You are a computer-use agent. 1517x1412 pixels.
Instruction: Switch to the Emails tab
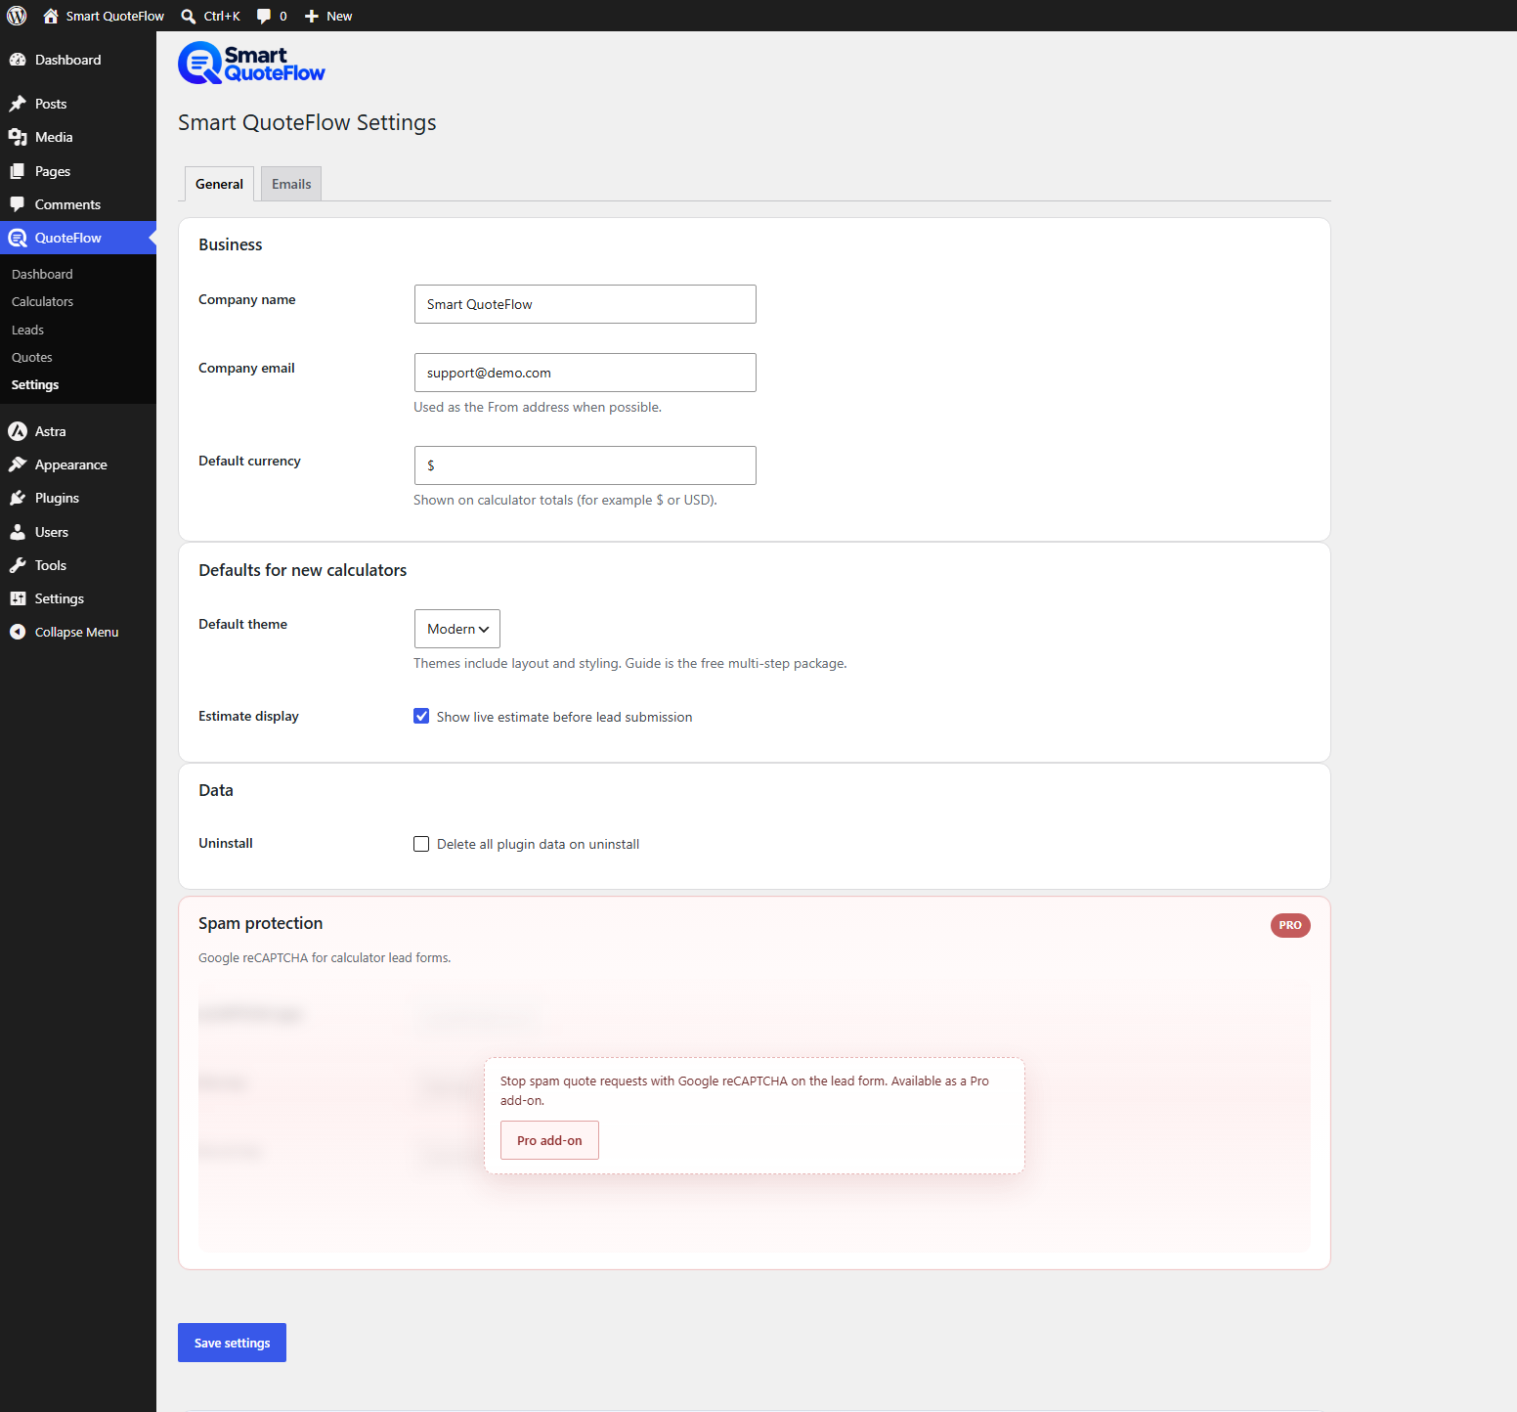point(291,184)
